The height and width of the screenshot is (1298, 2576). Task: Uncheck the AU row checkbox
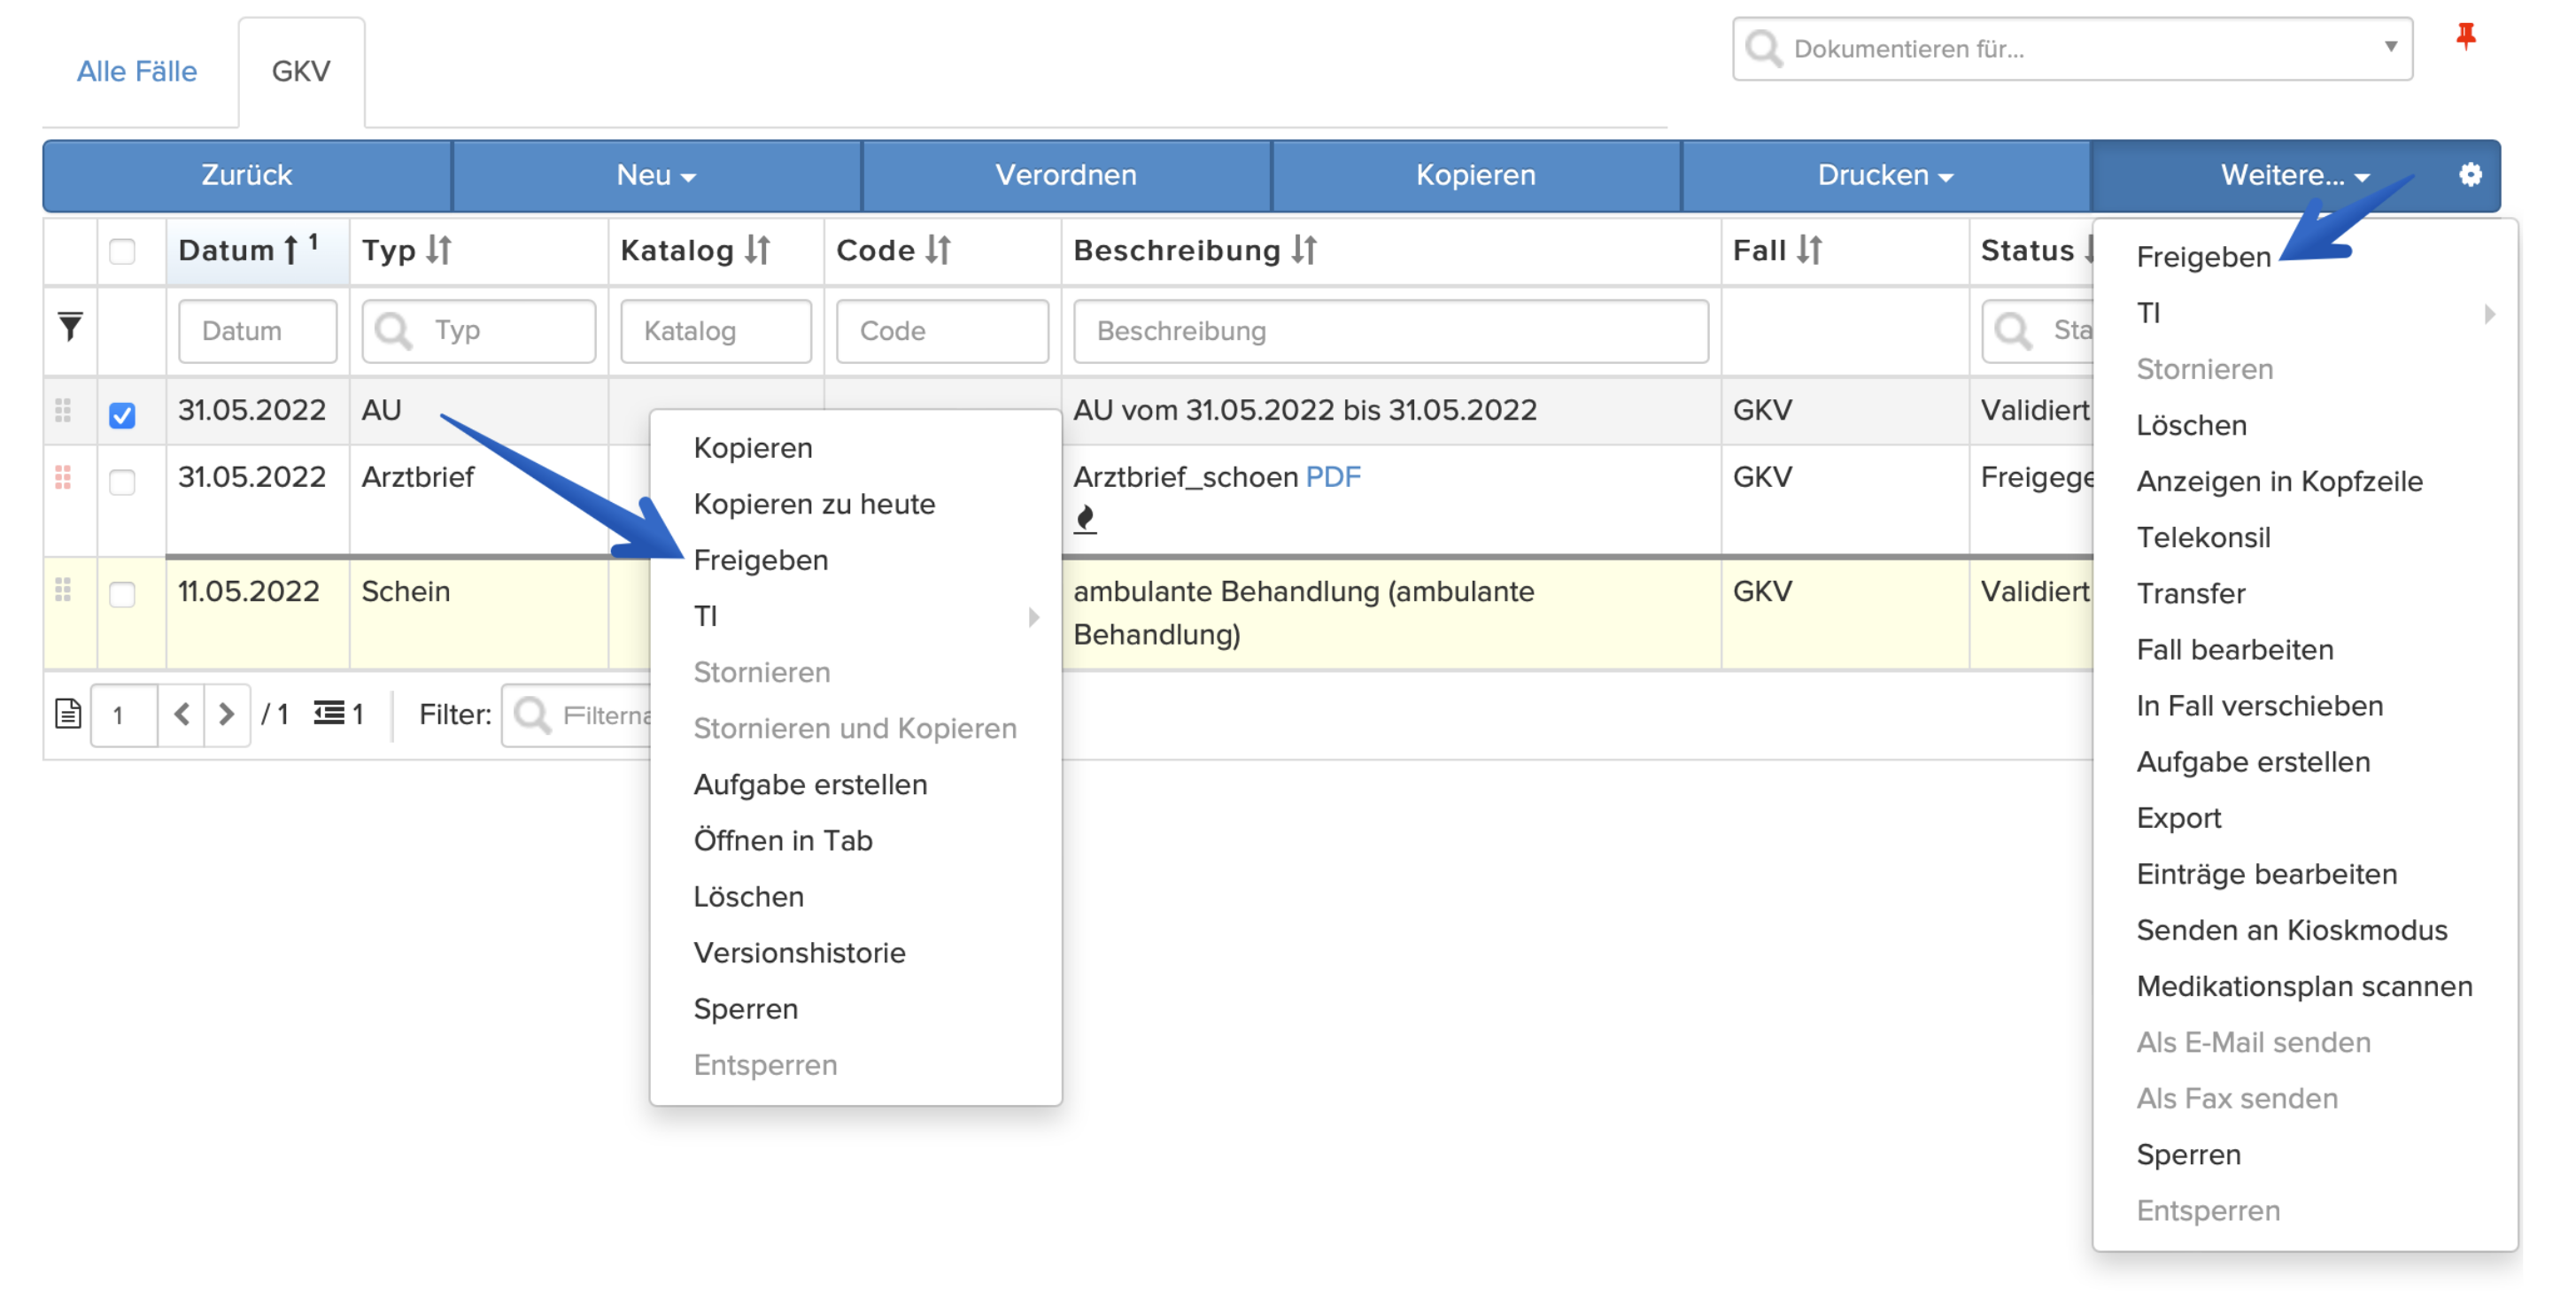coord(122,414)
